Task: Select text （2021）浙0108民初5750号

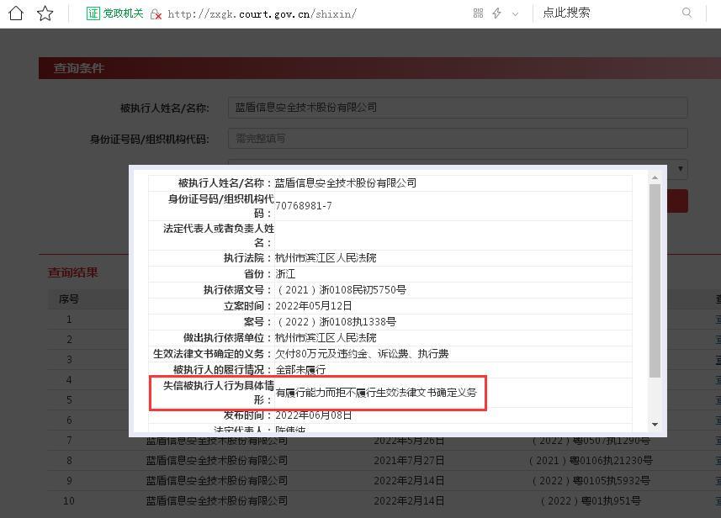Action: click(x=341, y=290)
